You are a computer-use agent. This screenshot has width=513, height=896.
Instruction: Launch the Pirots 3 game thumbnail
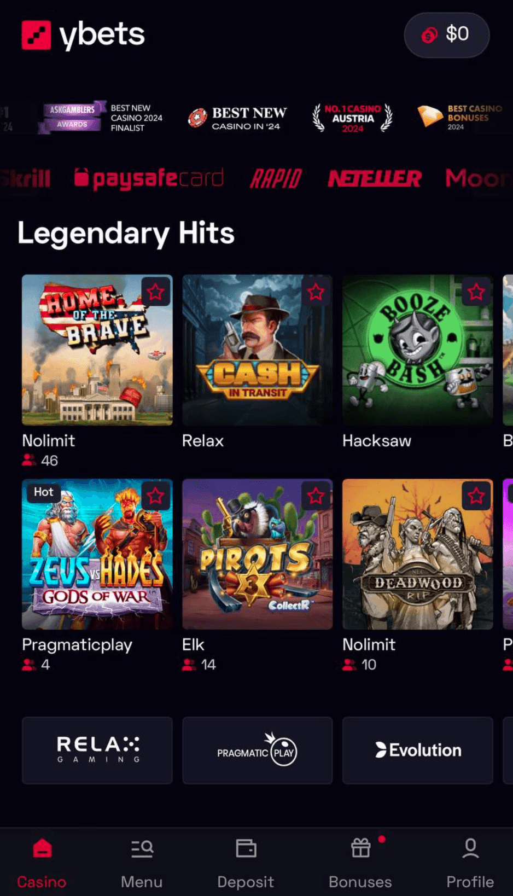[x=258, y=554]
